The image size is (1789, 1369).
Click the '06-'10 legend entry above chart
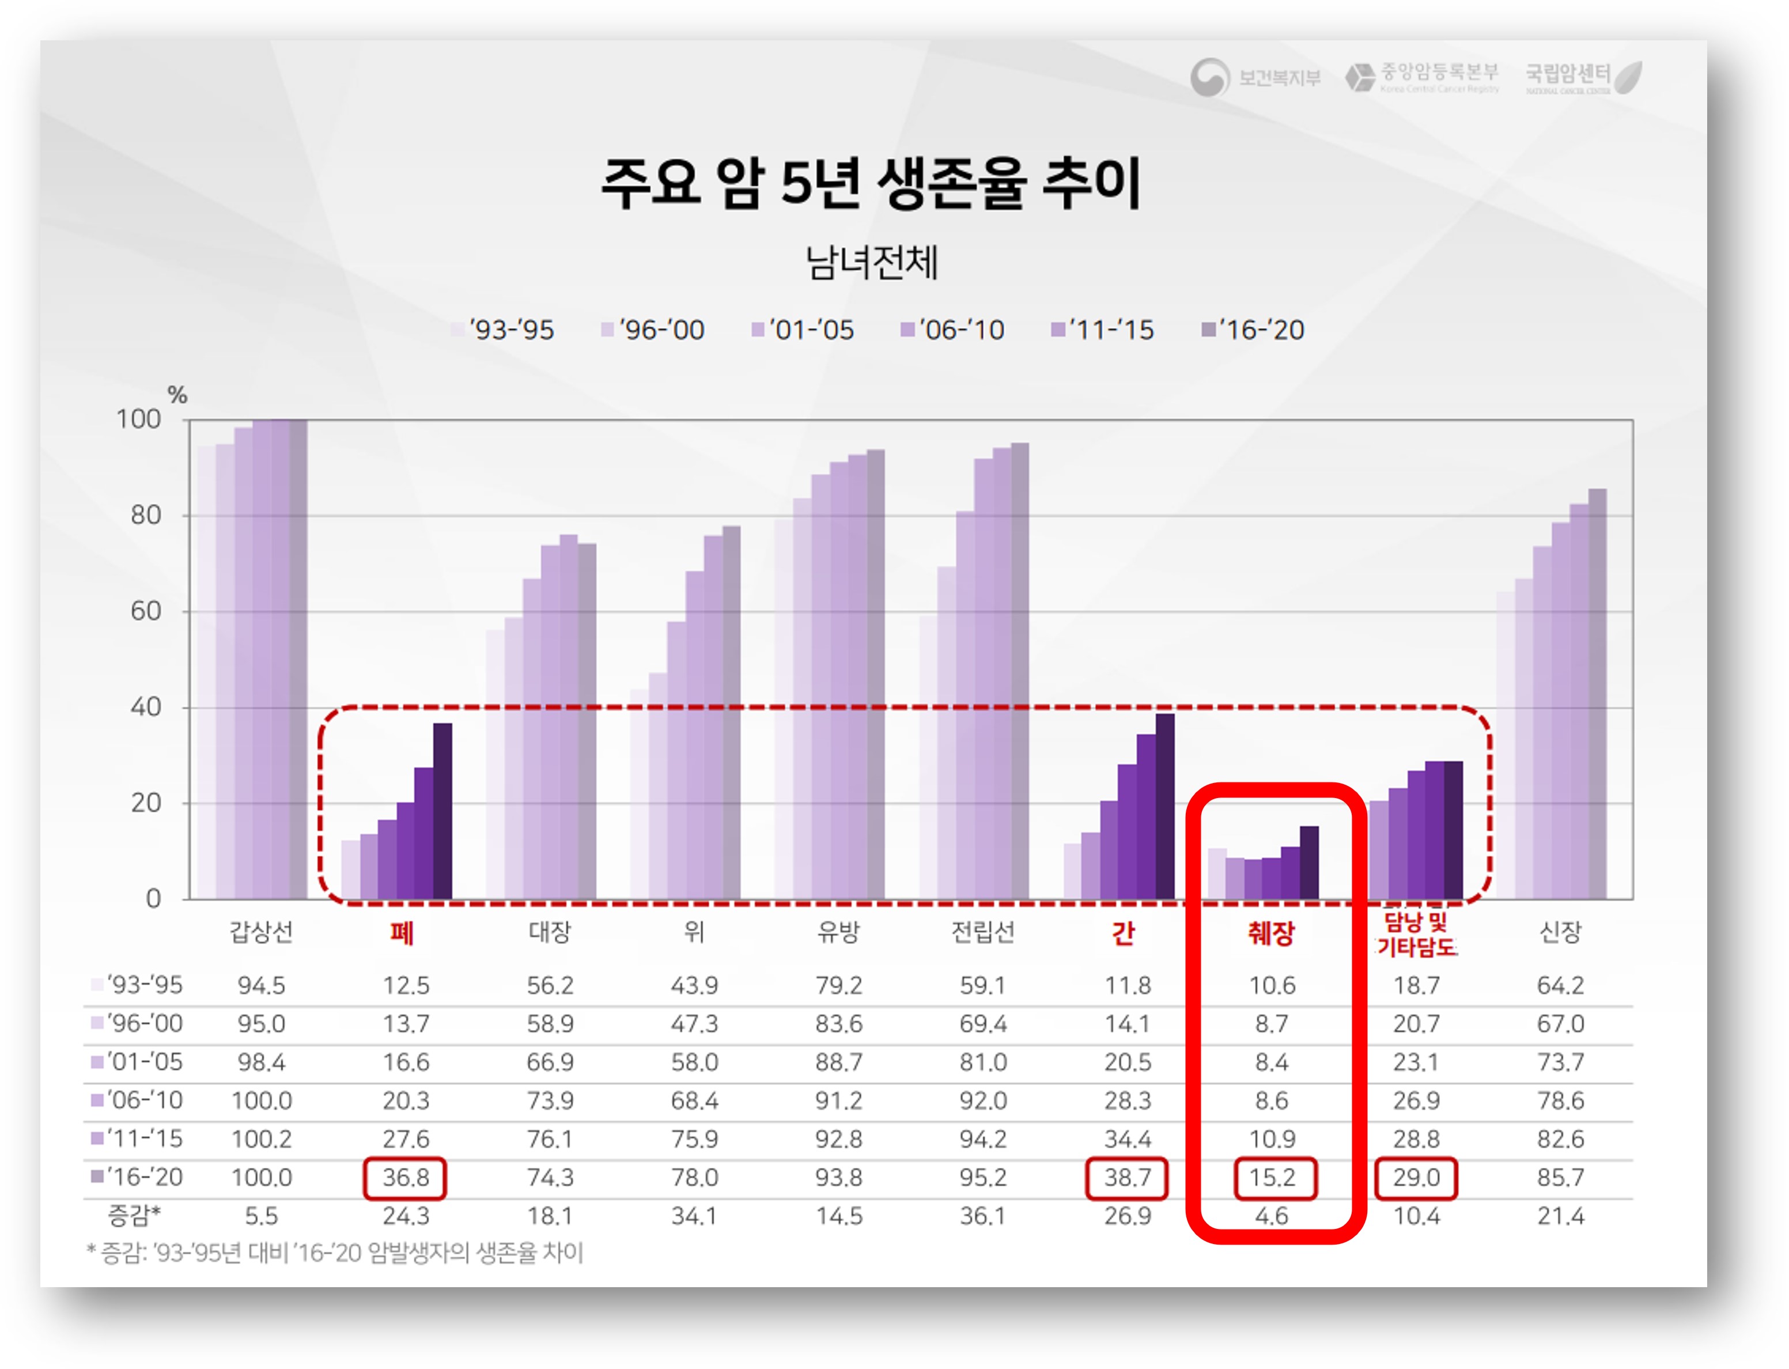coord(952,330)
